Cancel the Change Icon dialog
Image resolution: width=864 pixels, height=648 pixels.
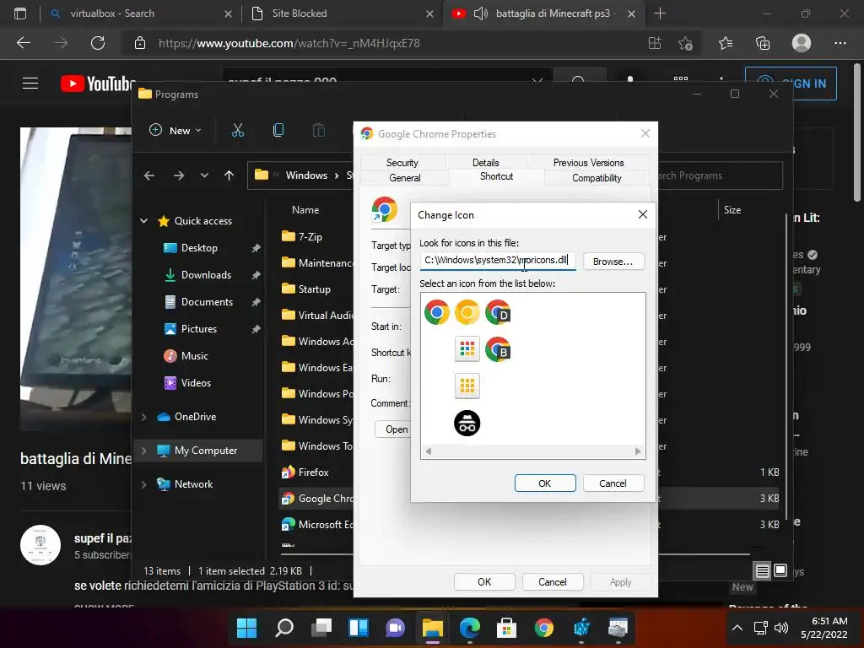613,483
